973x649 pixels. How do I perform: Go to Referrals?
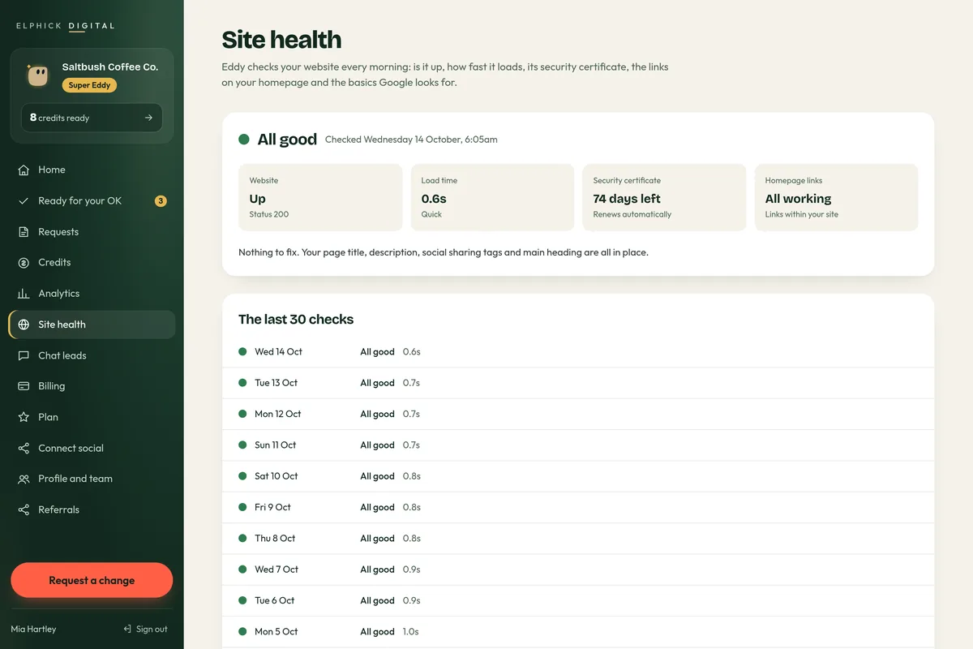pyautogui.click(x=92, y=509)
